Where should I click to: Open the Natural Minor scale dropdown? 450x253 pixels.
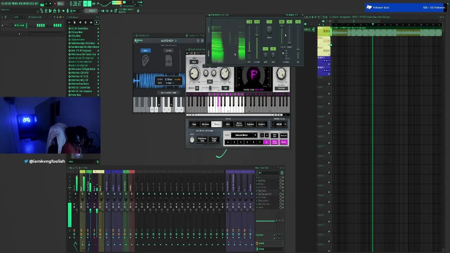(244, 135)
